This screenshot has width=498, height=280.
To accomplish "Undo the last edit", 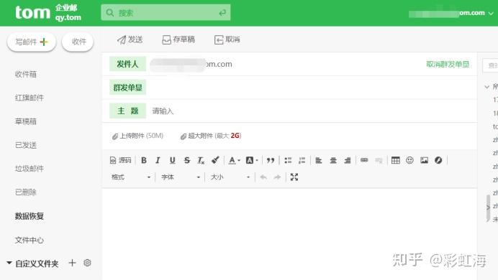I will [263, 177].
